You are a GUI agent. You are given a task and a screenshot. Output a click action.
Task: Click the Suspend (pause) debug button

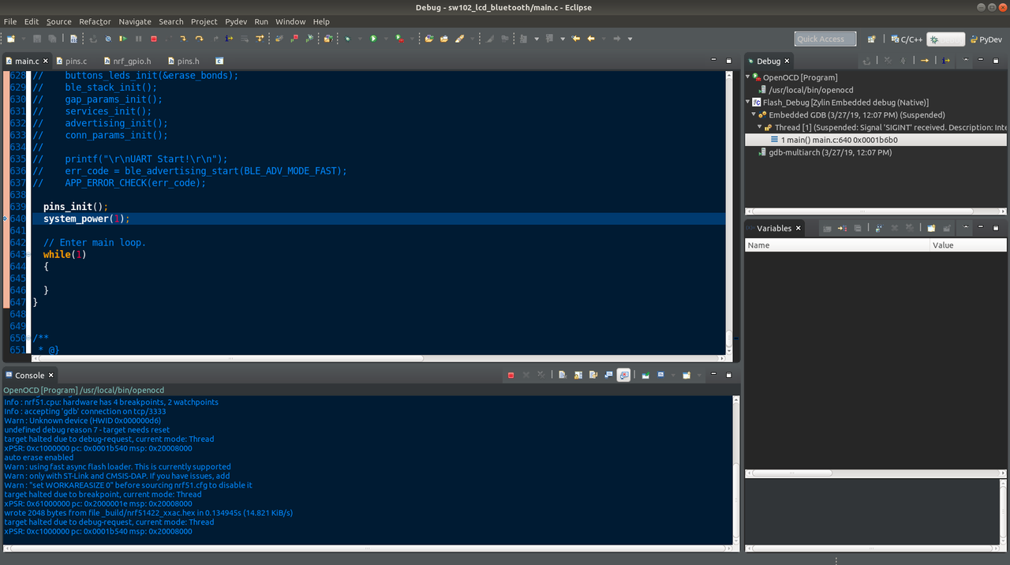tap(138, 39)
